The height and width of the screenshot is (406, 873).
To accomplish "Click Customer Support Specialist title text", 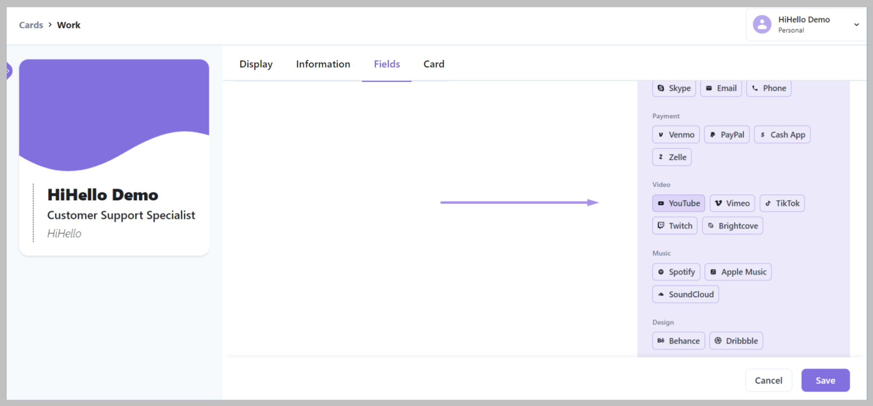I will pos(121,215).
